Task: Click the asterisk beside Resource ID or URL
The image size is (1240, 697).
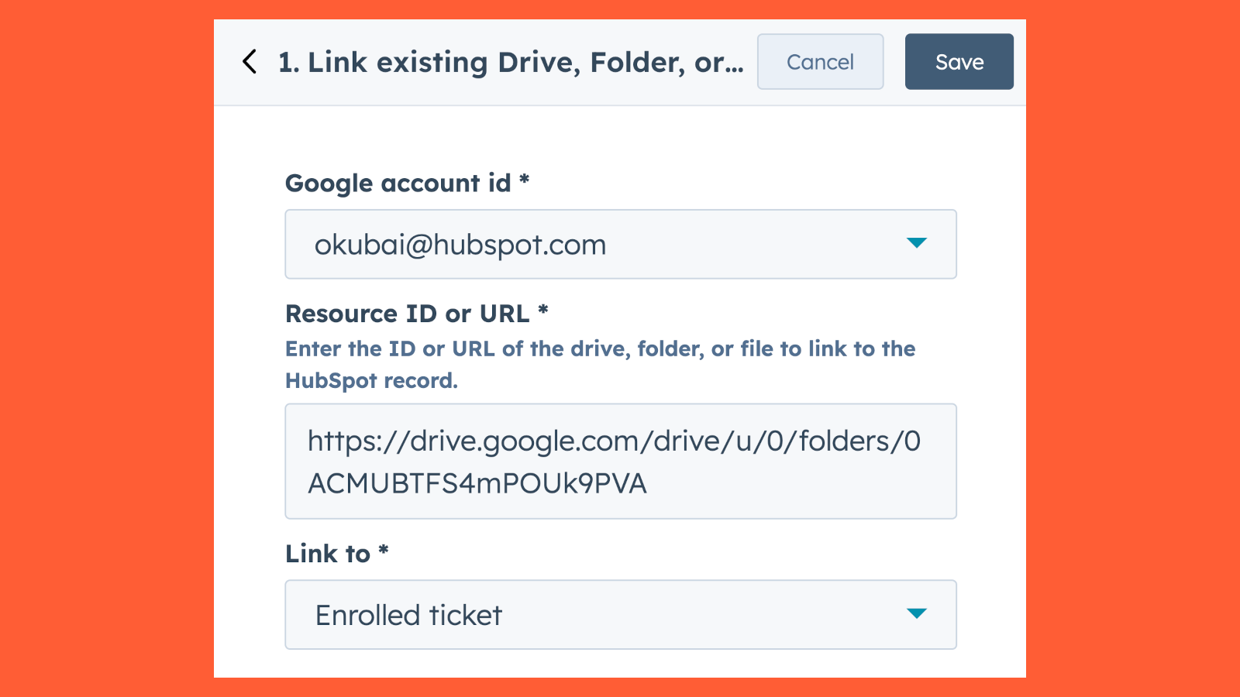Action: tap(543, 311)
